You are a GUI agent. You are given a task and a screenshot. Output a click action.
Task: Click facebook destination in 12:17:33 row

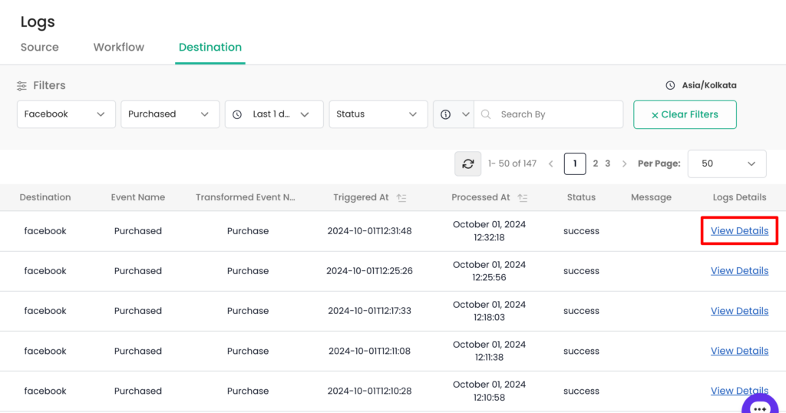(x=45, y=311)
